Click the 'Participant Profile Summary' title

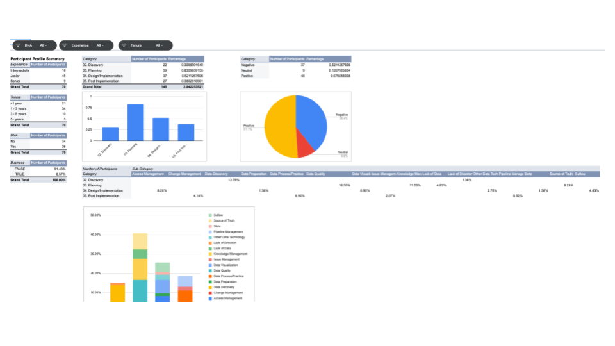(x=37, y=59)
